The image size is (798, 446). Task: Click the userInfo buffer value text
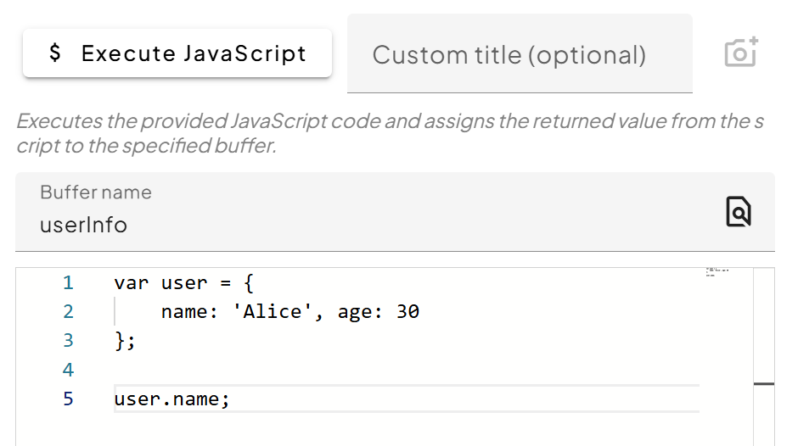[83, 226]
